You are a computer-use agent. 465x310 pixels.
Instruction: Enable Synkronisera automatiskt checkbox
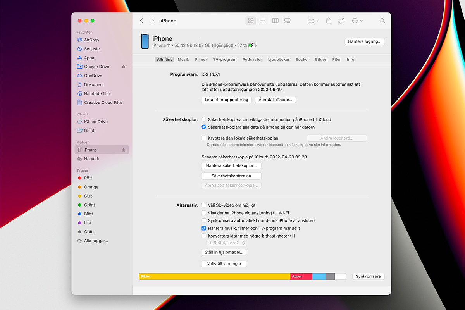204,220
